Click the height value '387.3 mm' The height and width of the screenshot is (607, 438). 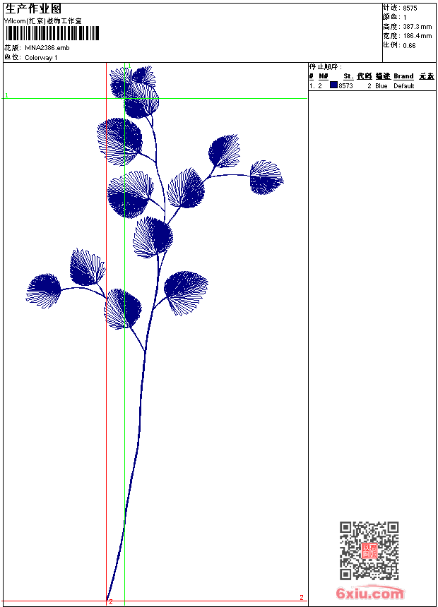[417, 27]
